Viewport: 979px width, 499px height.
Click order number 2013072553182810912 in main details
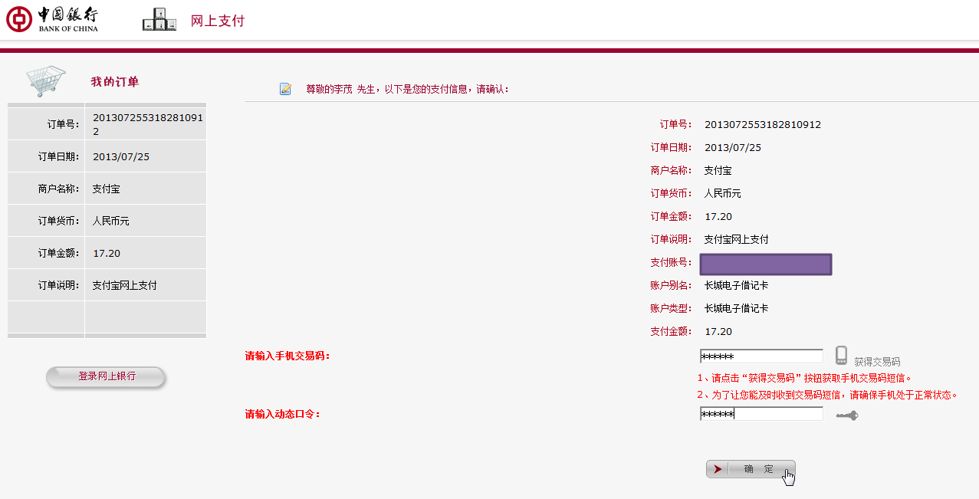(x=763, y=125)
